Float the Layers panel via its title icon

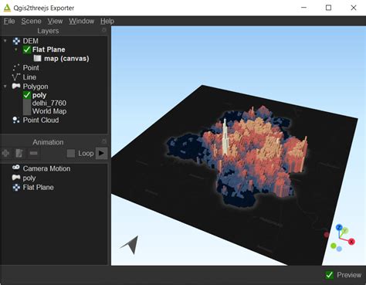point(104,30)
